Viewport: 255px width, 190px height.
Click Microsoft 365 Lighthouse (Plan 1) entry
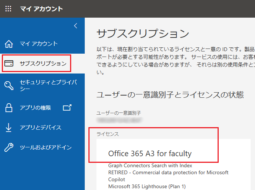148,186
